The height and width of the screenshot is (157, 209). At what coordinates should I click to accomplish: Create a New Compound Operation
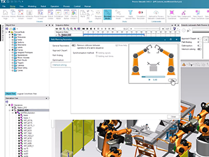coord(184,14)
